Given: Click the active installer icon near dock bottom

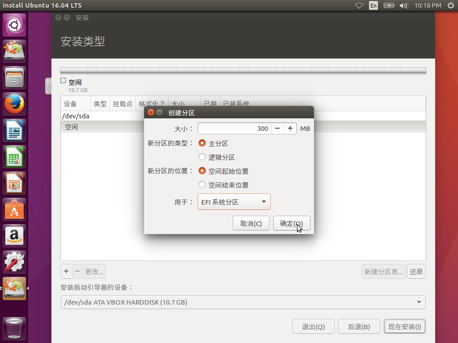Looking at the screenshot, I should 14,289.
